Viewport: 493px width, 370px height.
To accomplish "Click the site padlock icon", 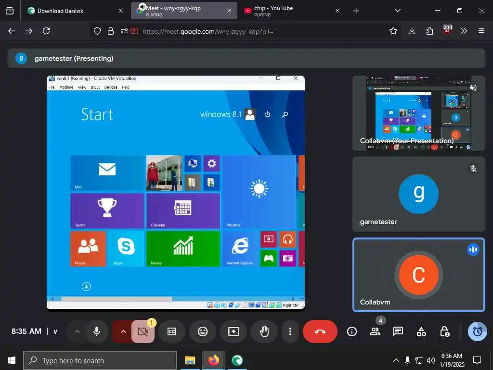I will (x=111, y=31).
